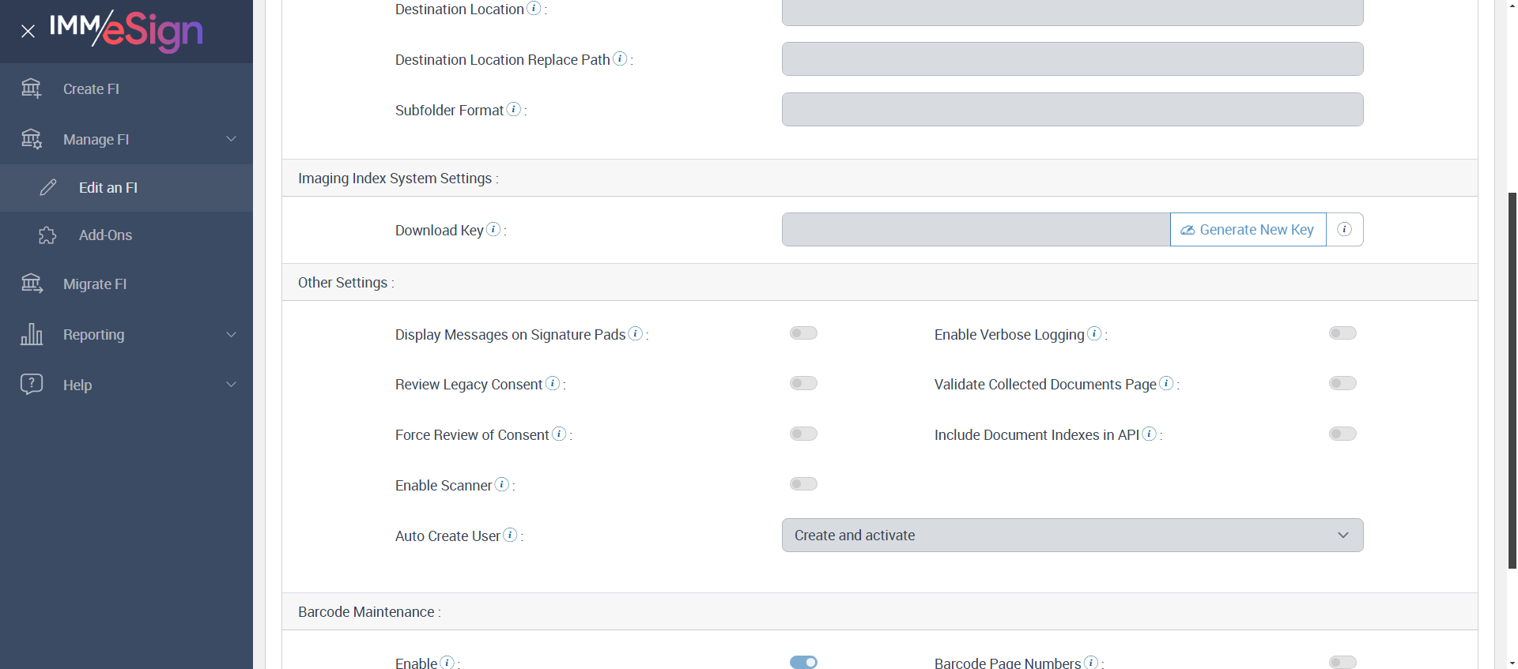Enable the Validate Collected Documents Page toggle
Screen dimensions: 1518x669
click(1342, 383)
